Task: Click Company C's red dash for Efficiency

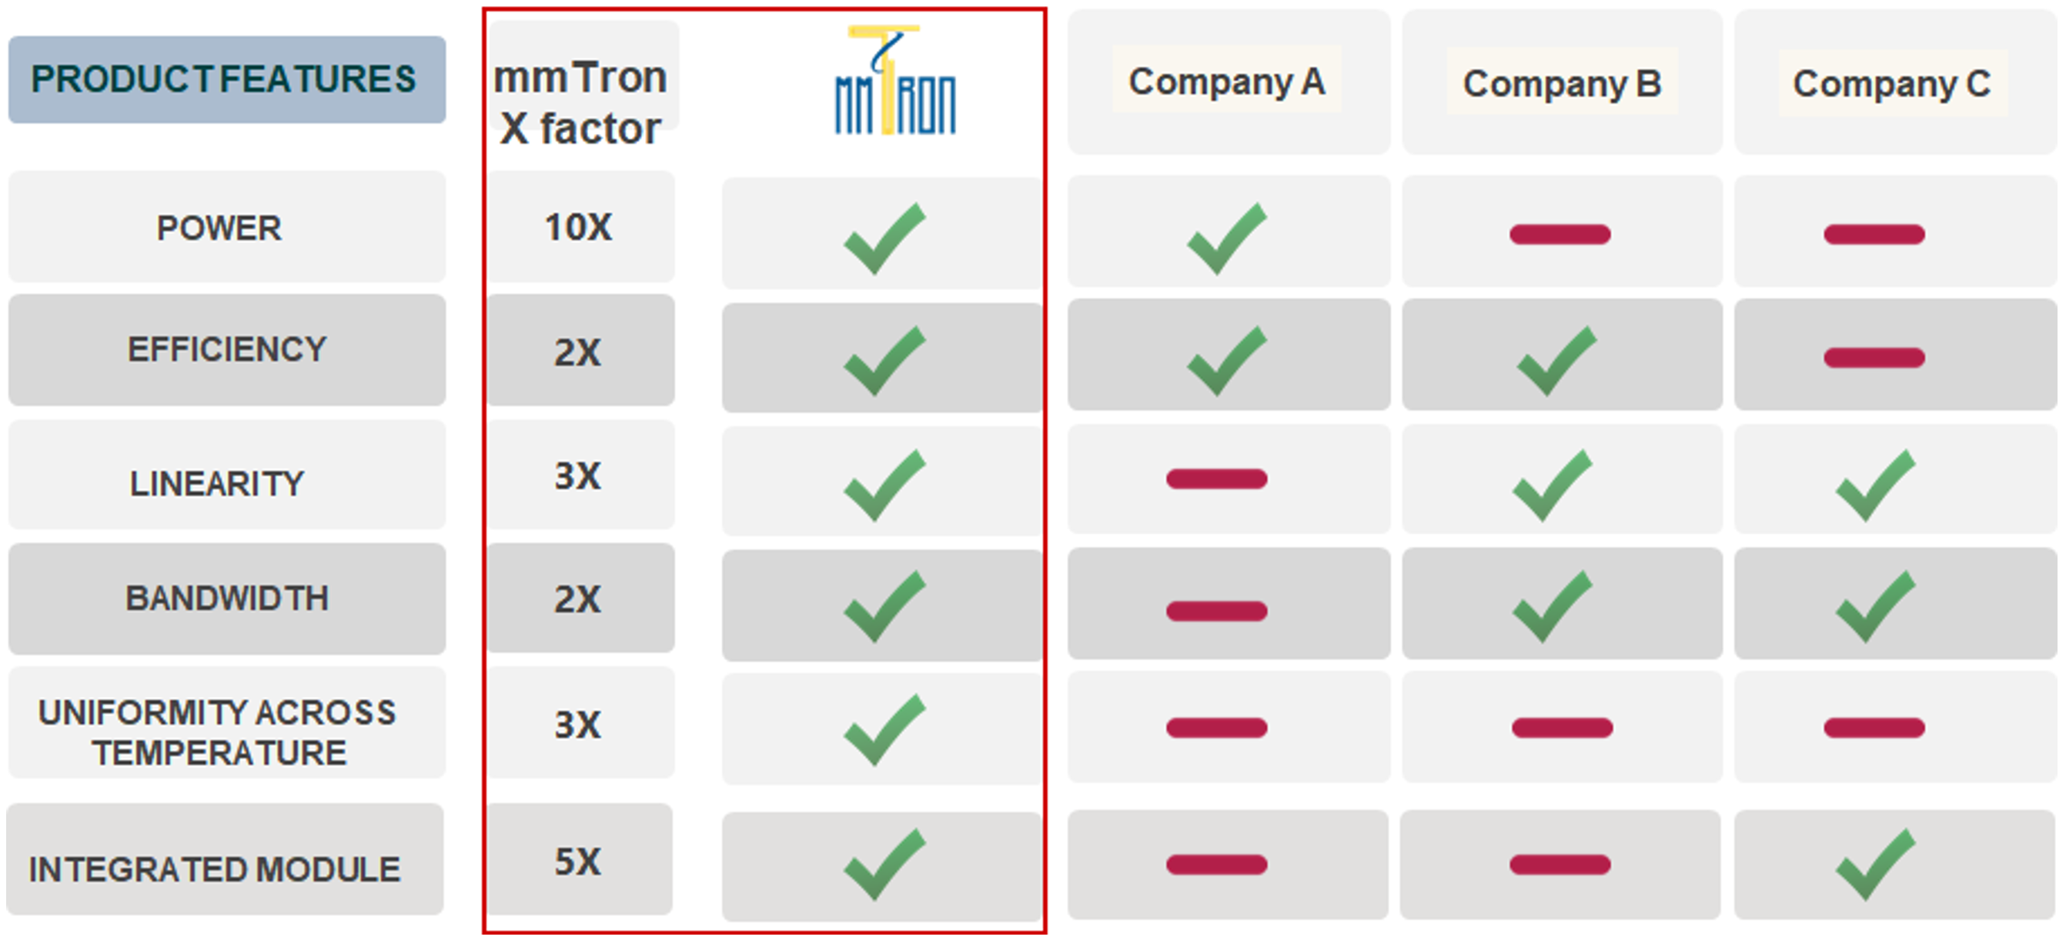Action: pos(1874,358)
